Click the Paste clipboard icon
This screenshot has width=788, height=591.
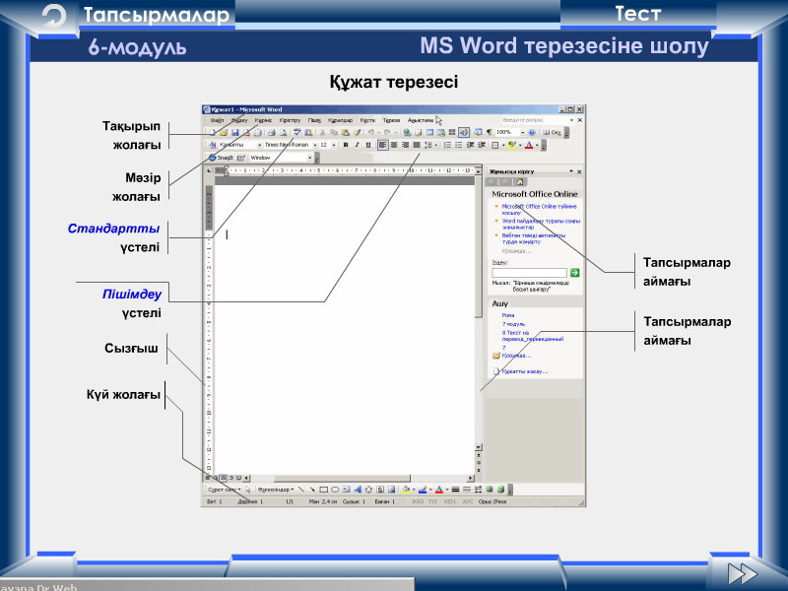click(345, 133)
